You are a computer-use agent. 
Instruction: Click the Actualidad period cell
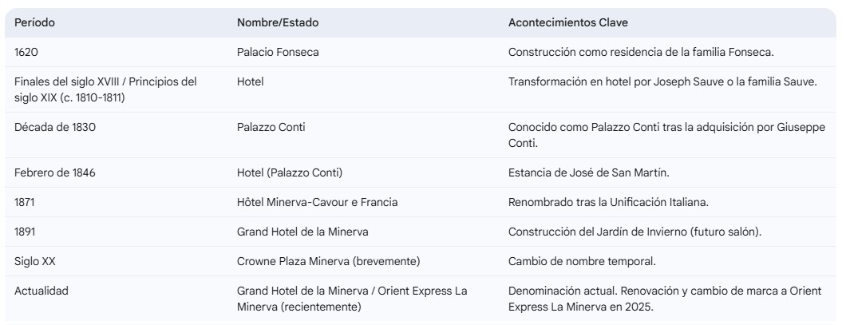(42, 291)
